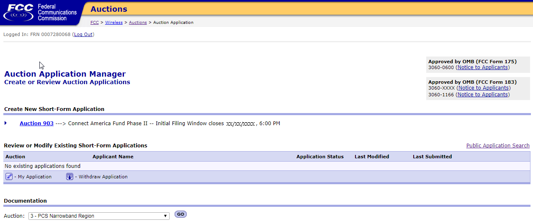The height and width of the screenshot is (224, 533).
Task: Open 3060-XXXX Notice to Applicants
Action: point(484,88)
